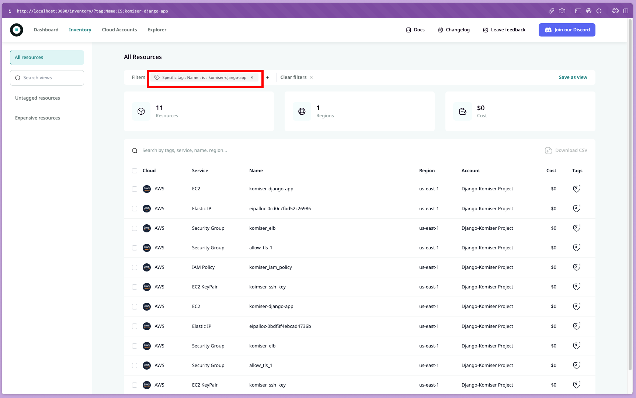Click Download CSV
The height and width of the screenshot is (398, 636).
tap(566, 150)
